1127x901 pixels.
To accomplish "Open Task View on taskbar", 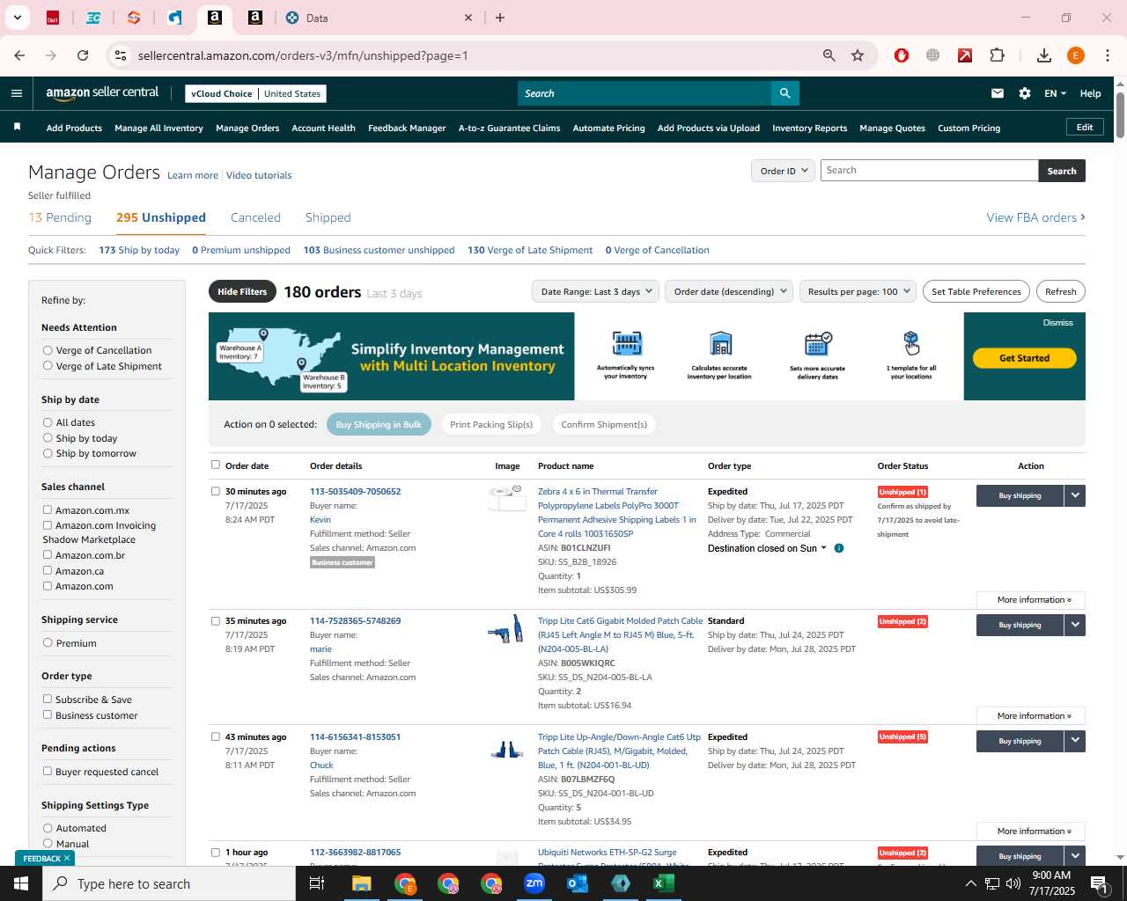I will click(317, 883).
